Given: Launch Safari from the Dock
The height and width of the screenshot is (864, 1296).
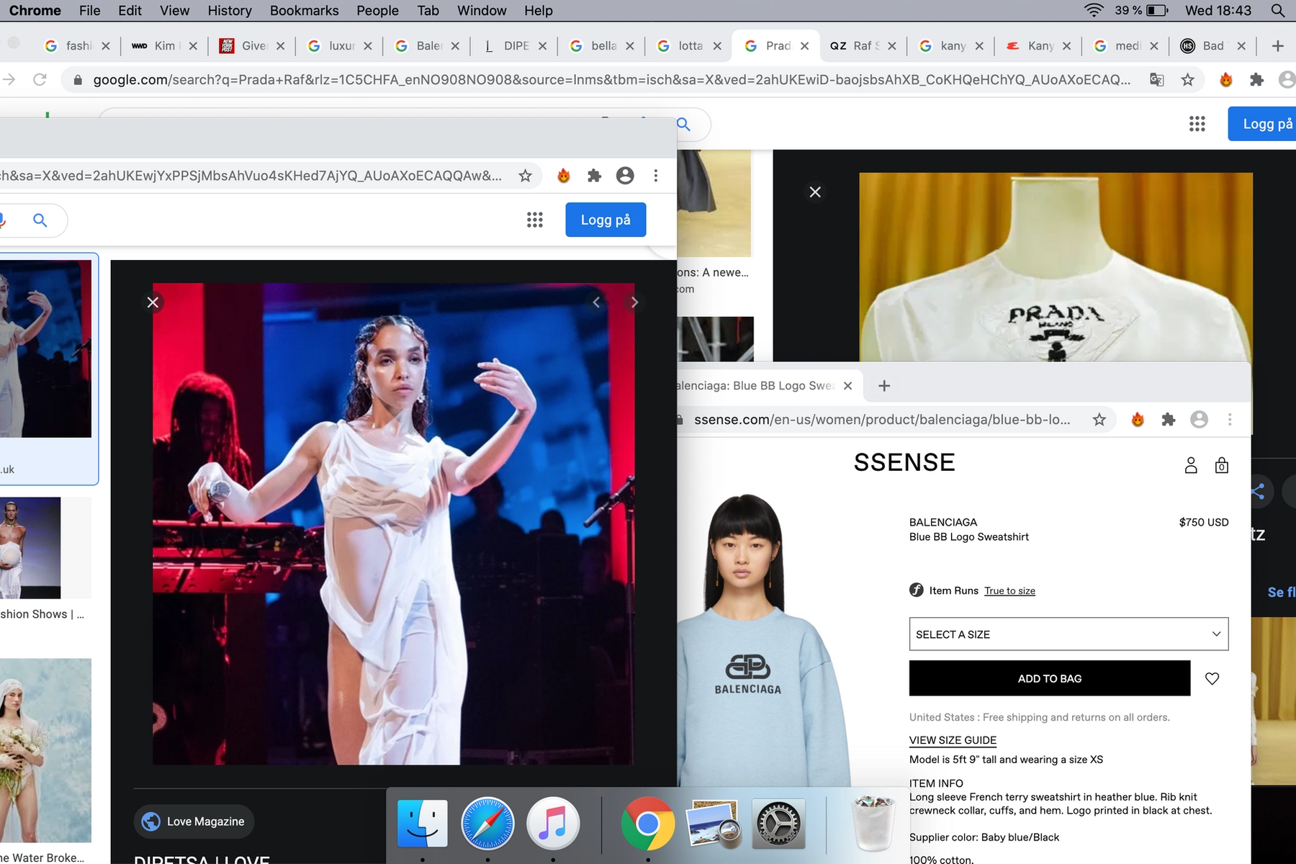Looking at the screenshot, I should (x=487, y=823).
